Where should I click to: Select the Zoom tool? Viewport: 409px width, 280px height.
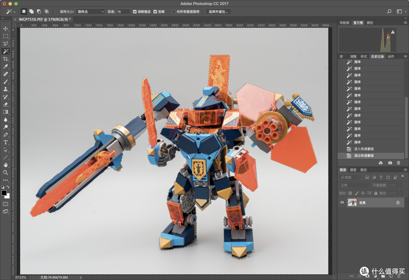(5, 172)
